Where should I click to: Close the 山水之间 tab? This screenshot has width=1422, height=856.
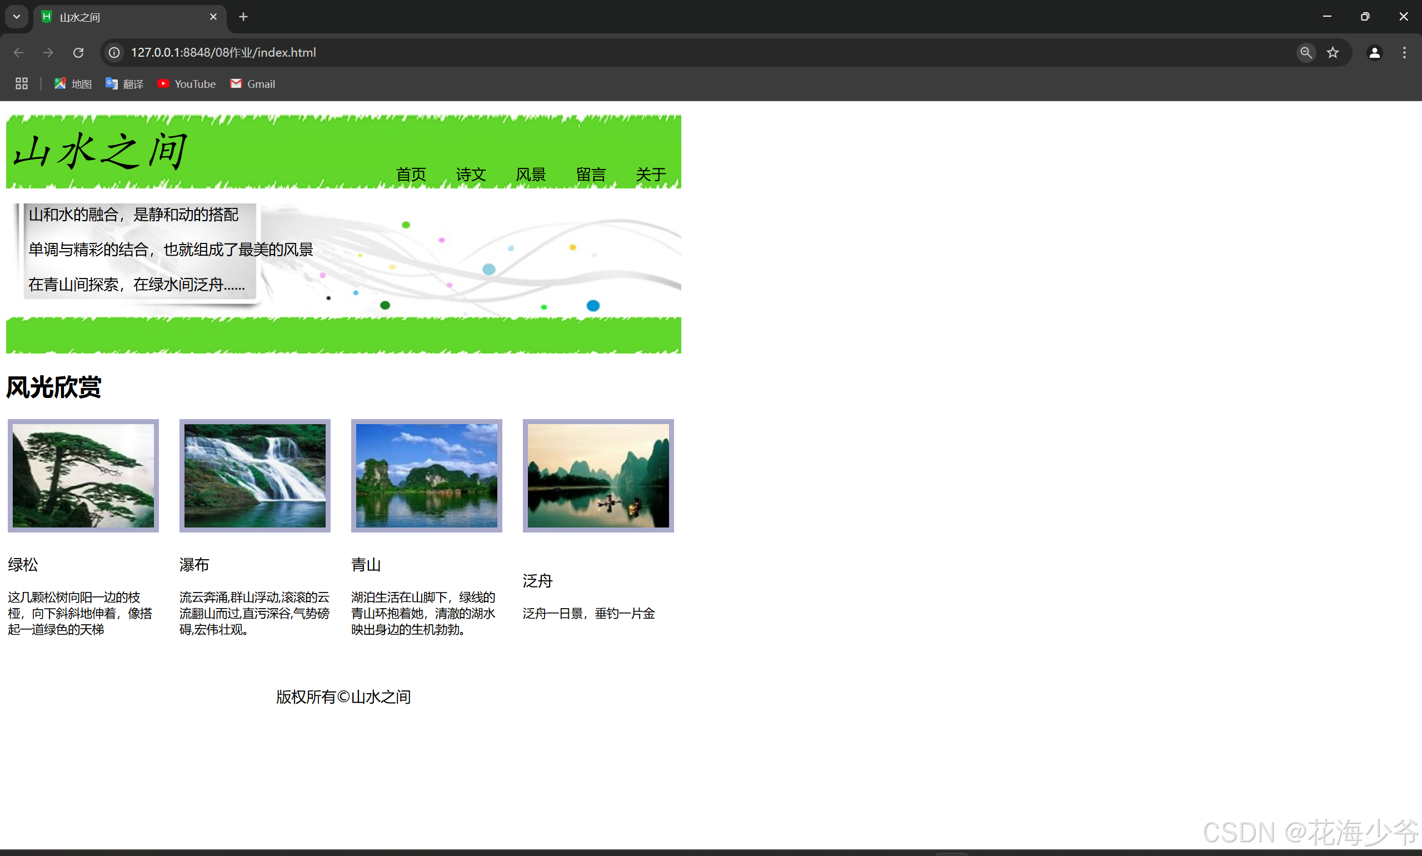coord(213,17)
